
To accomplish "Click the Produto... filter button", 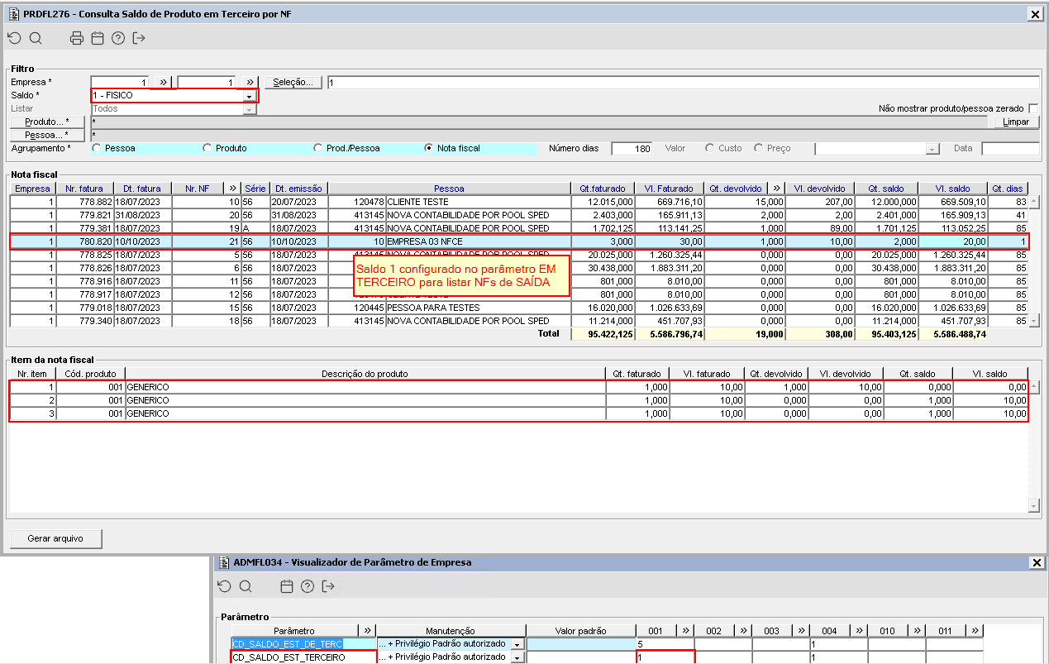I will 47,122.
